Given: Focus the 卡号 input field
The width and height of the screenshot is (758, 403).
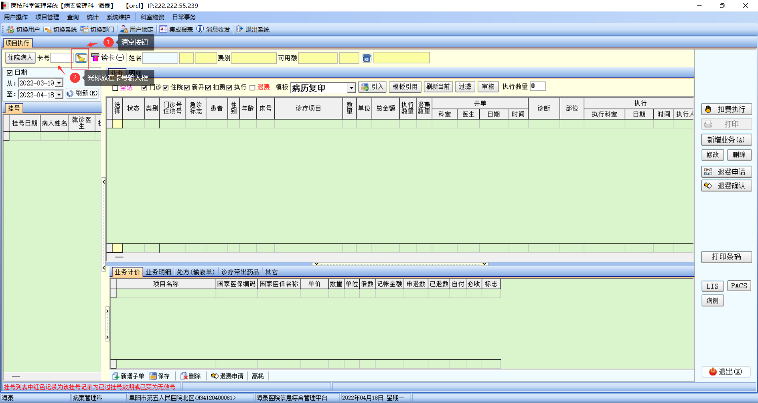Looking at the screenshot, I should (x=62, y=58).
